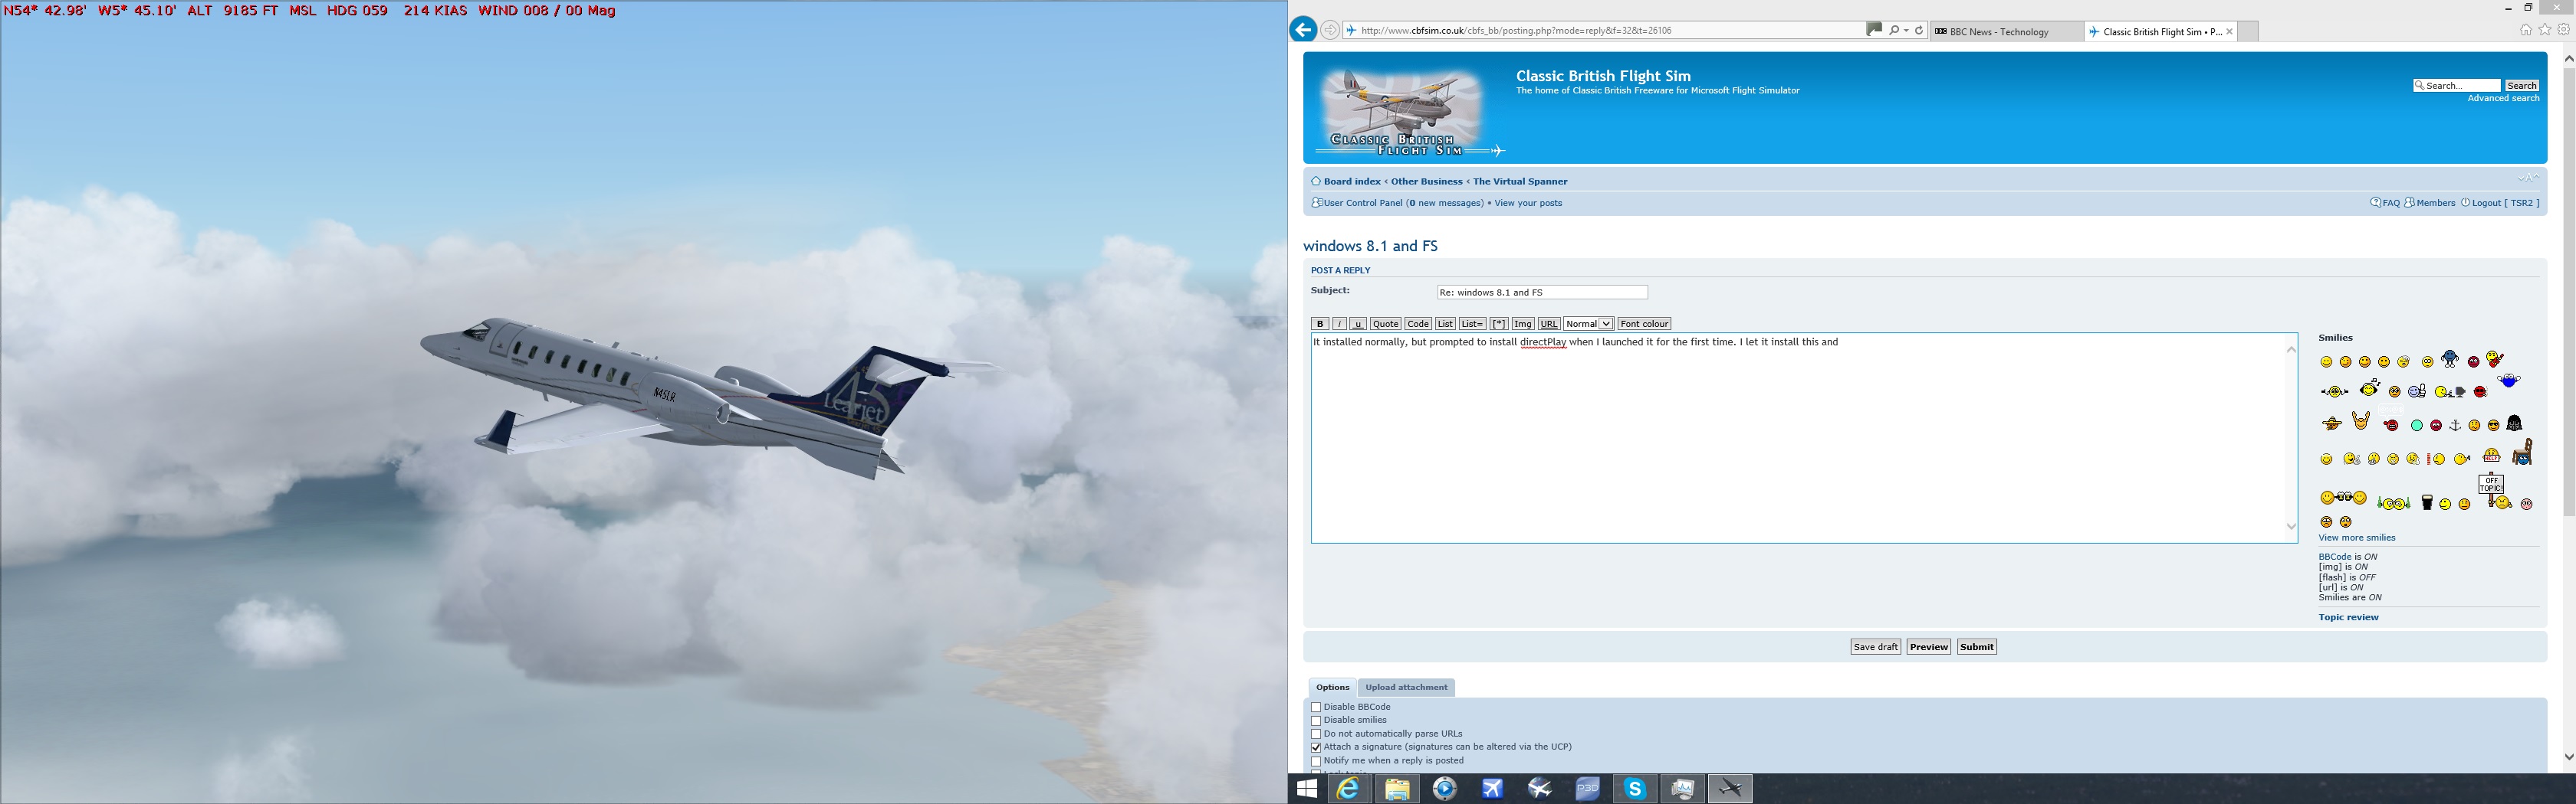Click the Quote BBCode button

[x=1385, y=324]
